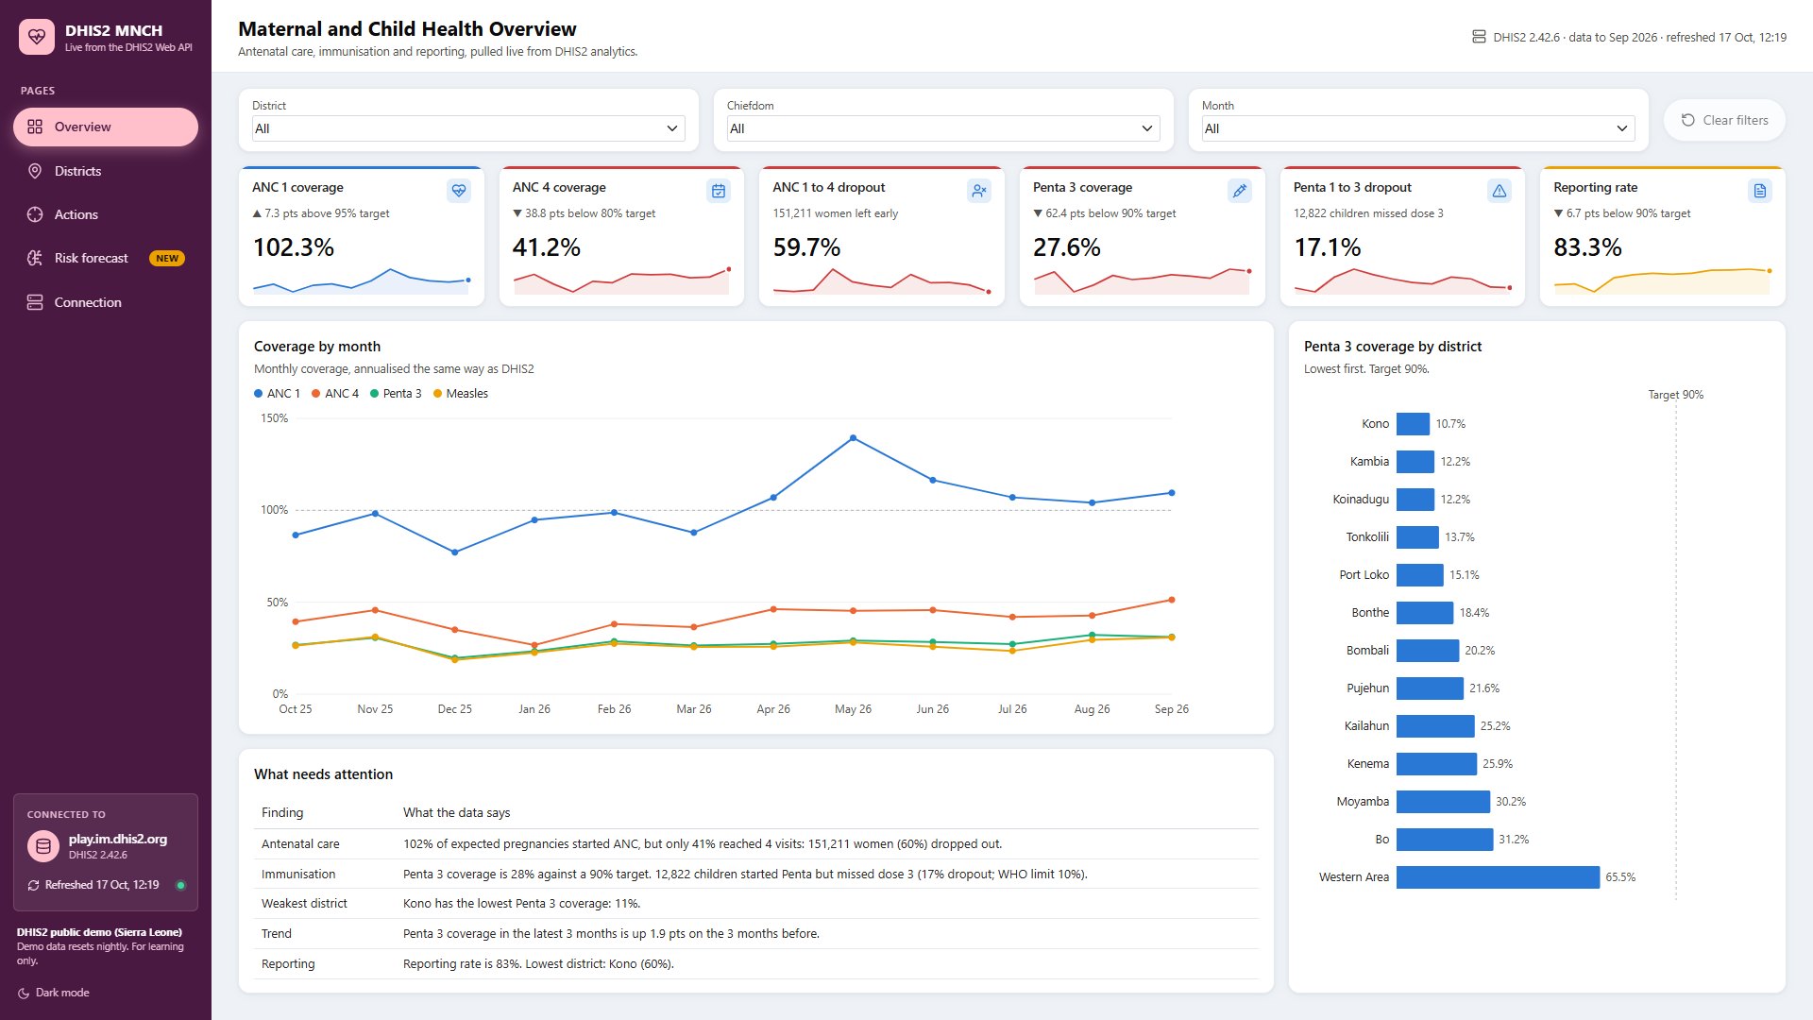Click the database icon next to play.im.dhis2.org
The image size is (1813, 1020).
pos(43,846)
